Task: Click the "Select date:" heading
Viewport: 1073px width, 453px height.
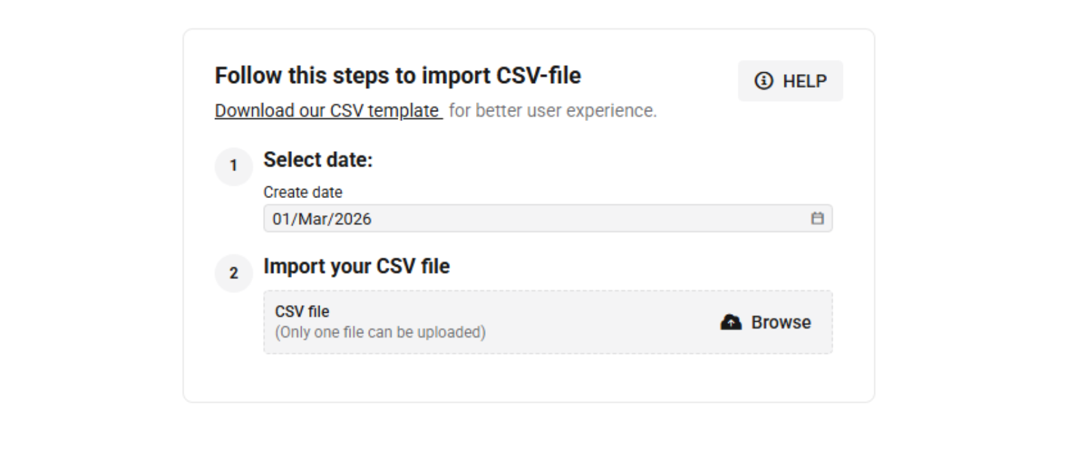Action: coord(317,160)
